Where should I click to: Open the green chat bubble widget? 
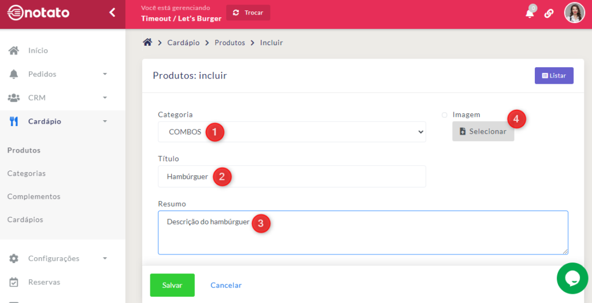572,278
